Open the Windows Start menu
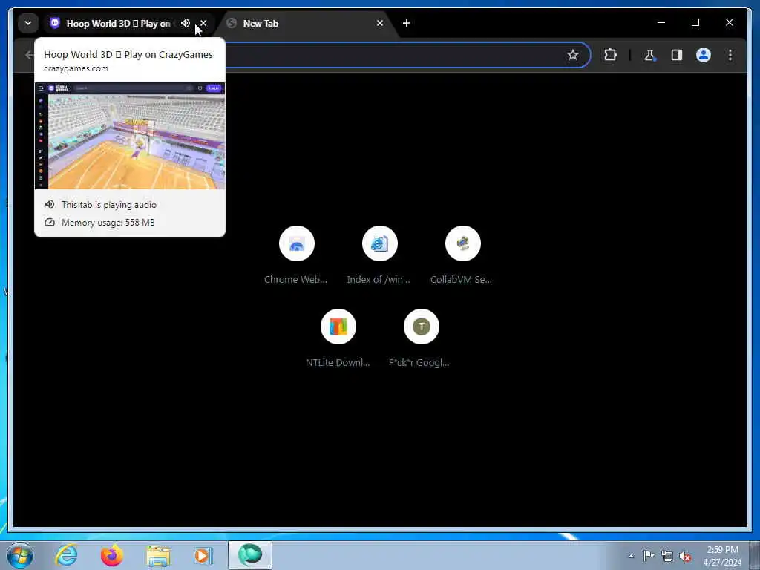 coord(20,555)
